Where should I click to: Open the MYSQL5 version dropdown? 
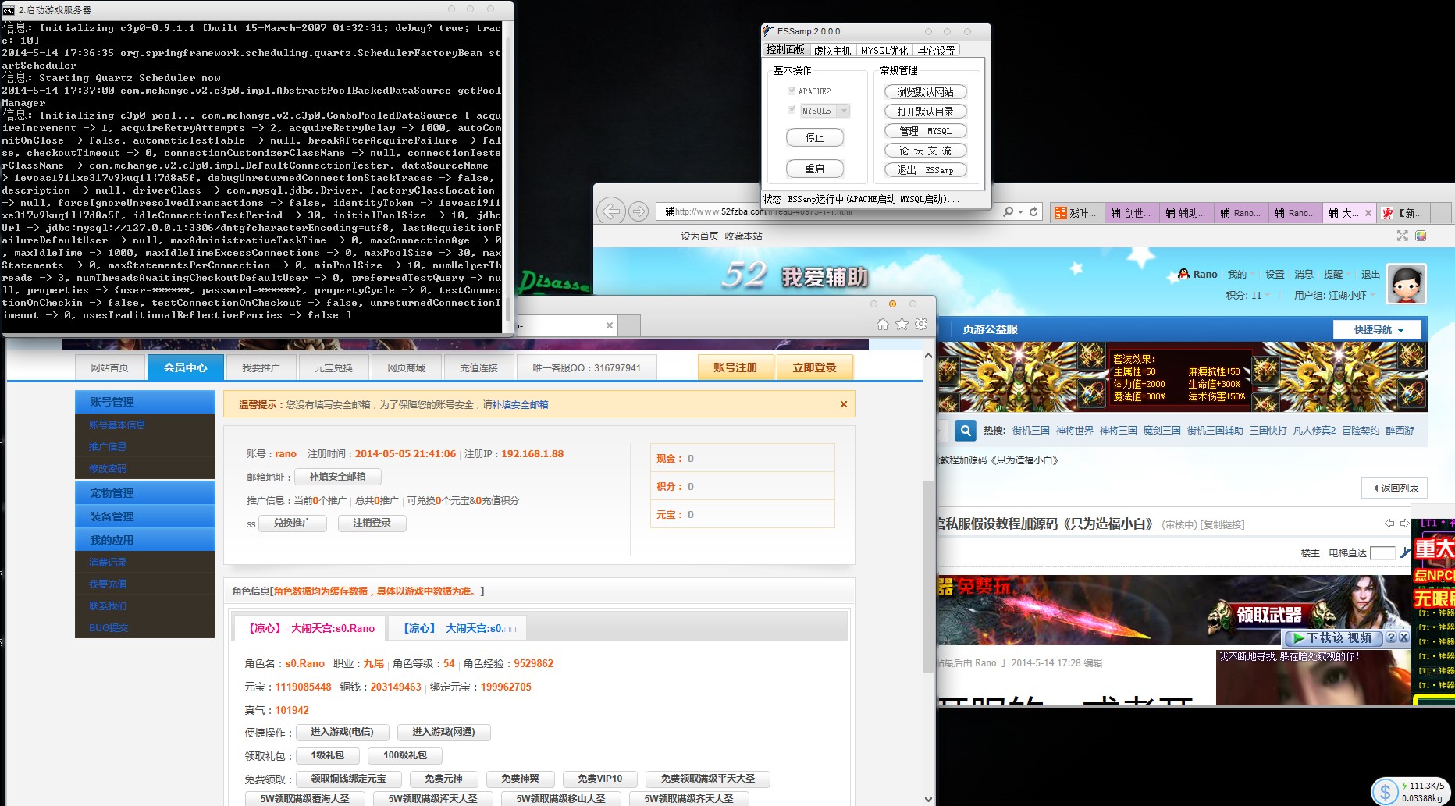(x=844, y=111)
